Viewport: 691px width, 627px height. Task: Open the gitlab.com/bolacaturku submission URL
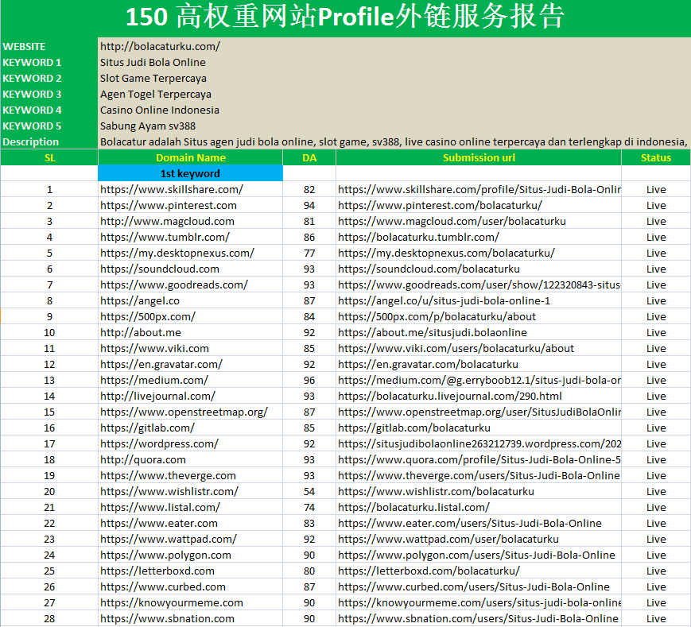point(413,428)
